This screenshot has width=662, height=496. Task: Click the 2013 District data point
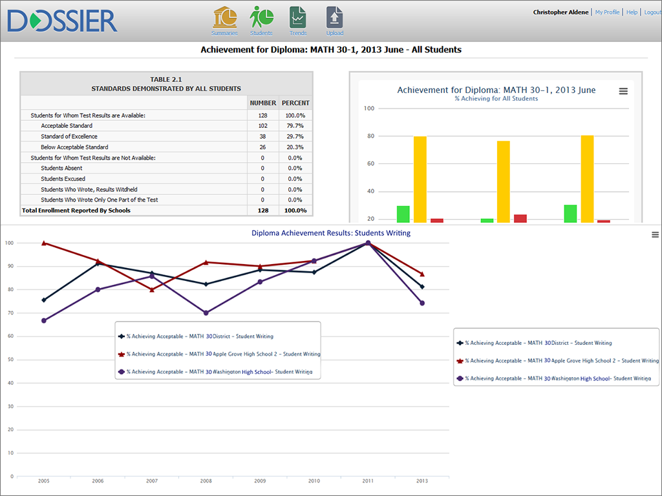422,287
